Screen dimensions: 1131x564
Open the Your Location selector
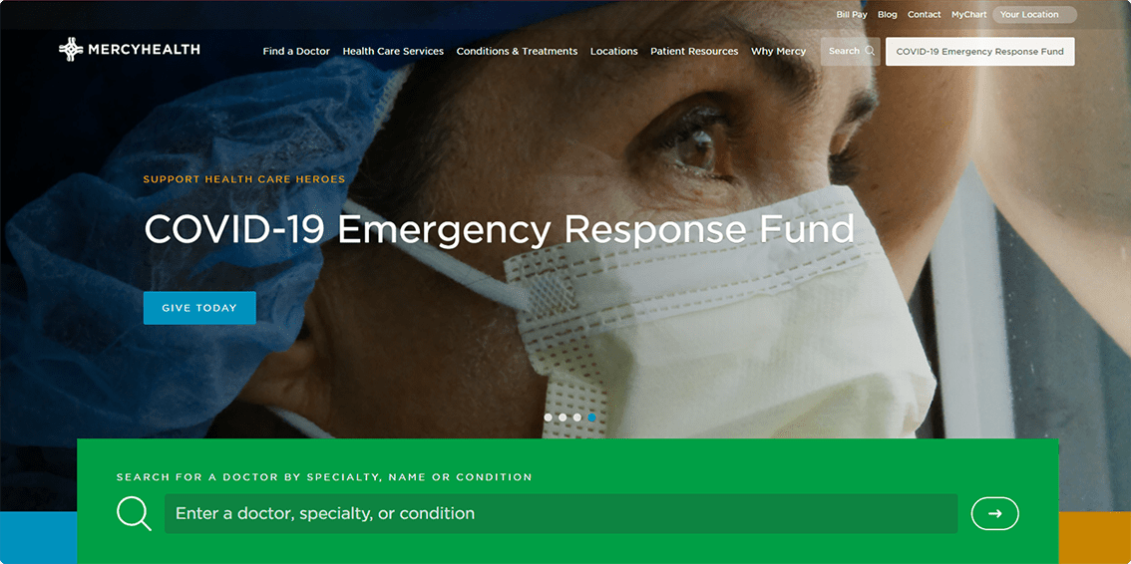[x=1034, y=14]
